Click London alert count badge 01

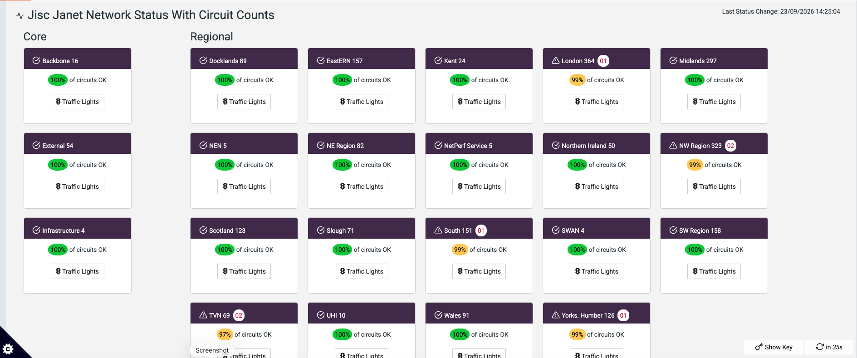tap(603, 61)
